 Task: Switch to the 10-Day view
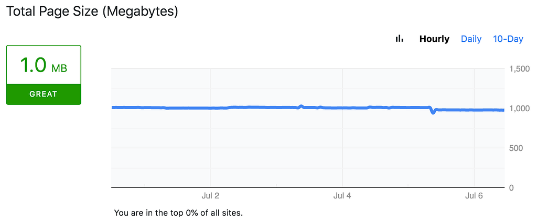tap(508, 39)
